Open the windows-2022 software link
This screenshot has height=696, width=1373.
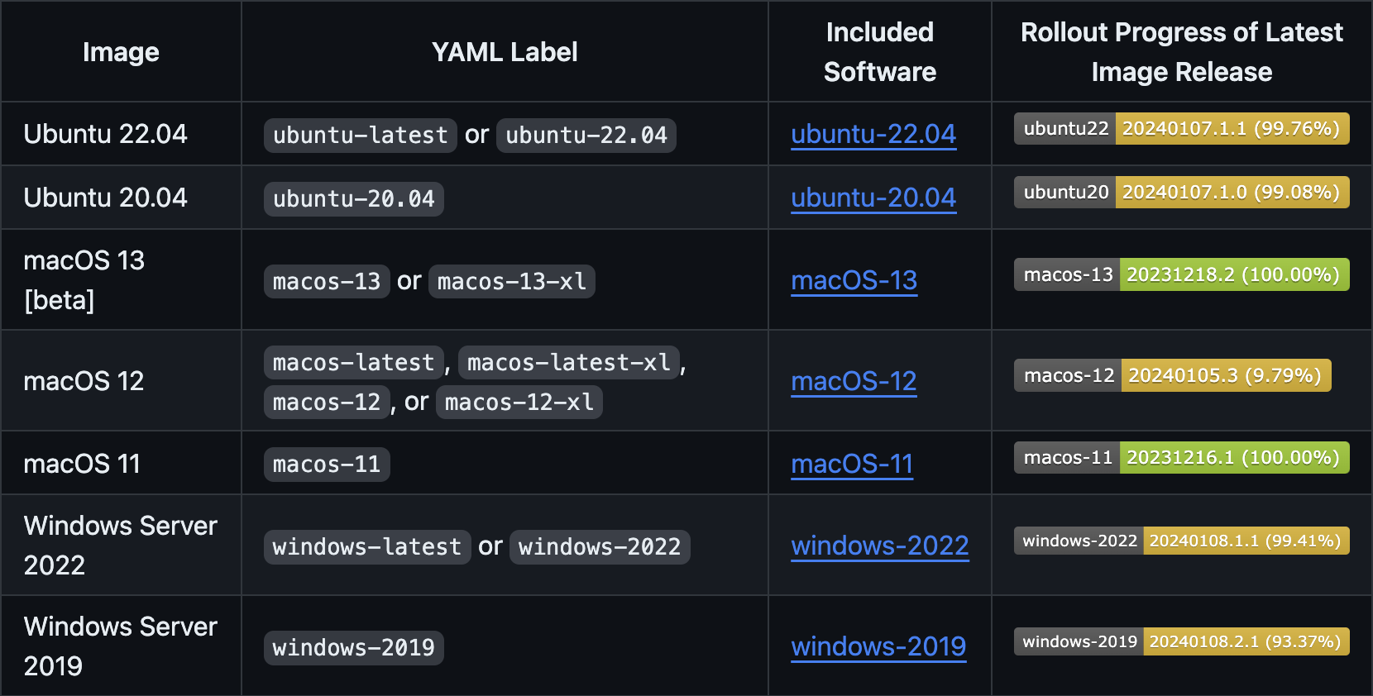coord(880,546)
